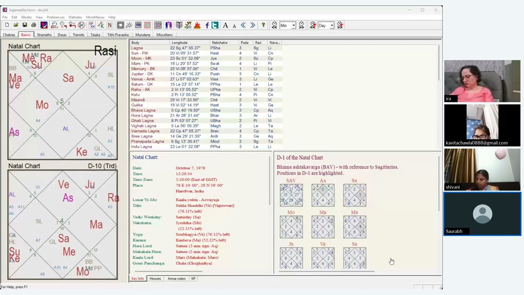The image size is (524, 295).
Task: Switch to the Tithi Pravesha tab
Action: click(x=118, y=35)
